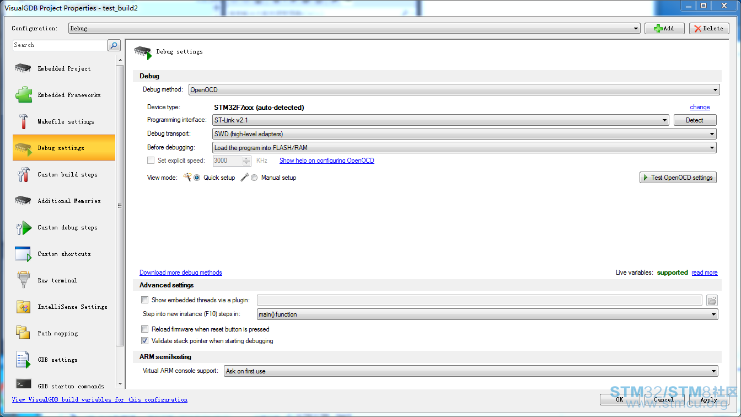Click the Raw terminal connector icon
The height and width of the screenshot is (417, 741).
click(x=23, y=280)
